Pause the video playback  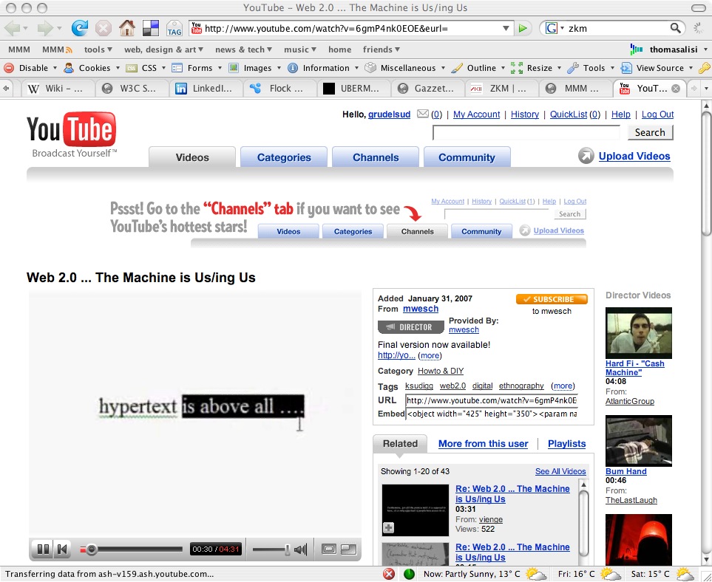pos(43,549)
